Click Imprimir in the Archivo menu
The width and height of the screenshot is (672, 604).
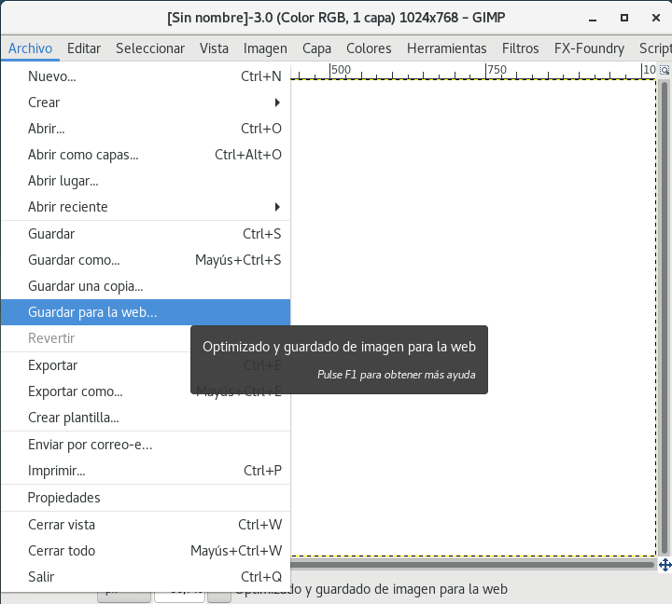tap(56, 471)
